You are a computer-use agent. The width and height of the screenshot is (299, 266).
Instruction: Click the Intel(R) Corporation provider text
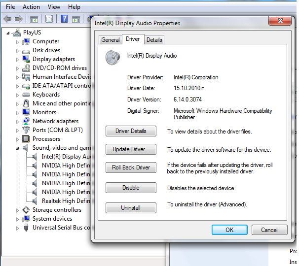pyautogui.click(x=196, y=77)
